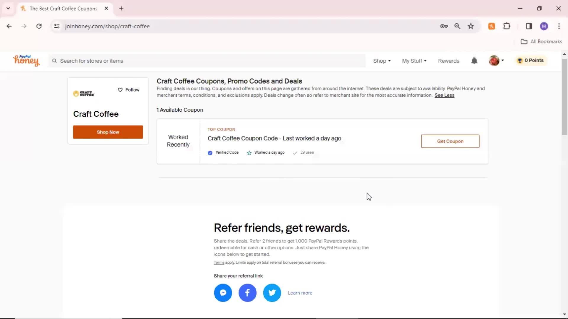This screenshot has width=568, height=319.
Task: Click the search magnifier icon in Honey search bar
Action: click(x=54, y=61)
